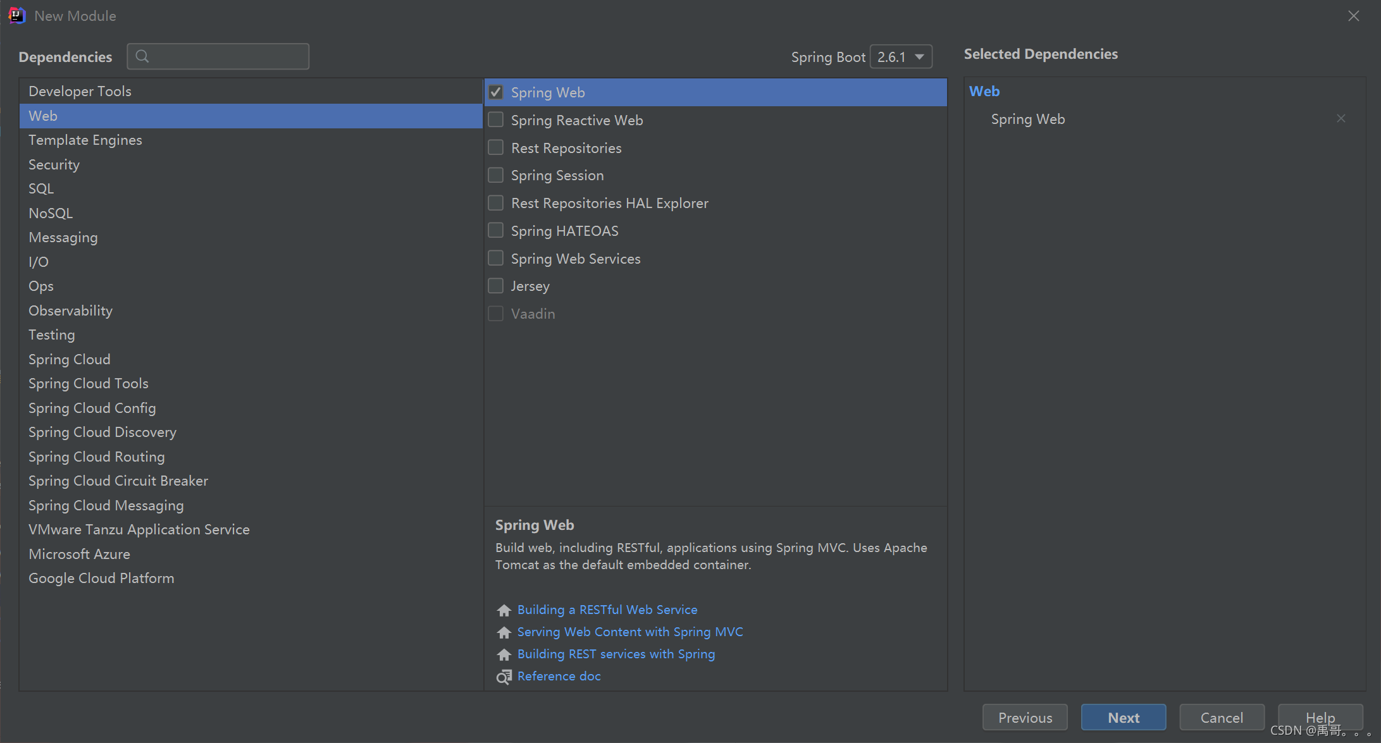Click the disabled Vaadin checkbox
Screen dimensions: 1381x743
[496, 314]
